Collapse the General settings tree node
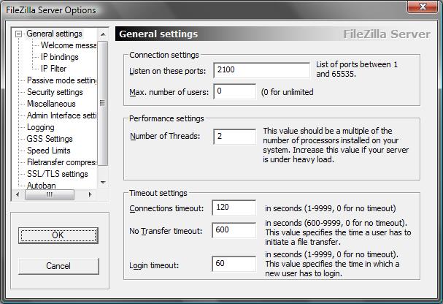This screenshot has height=304, width=443. [19, 34]
